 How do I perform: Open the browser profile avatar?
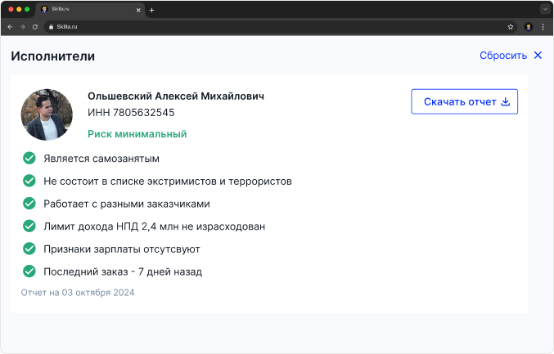(529, 27)
